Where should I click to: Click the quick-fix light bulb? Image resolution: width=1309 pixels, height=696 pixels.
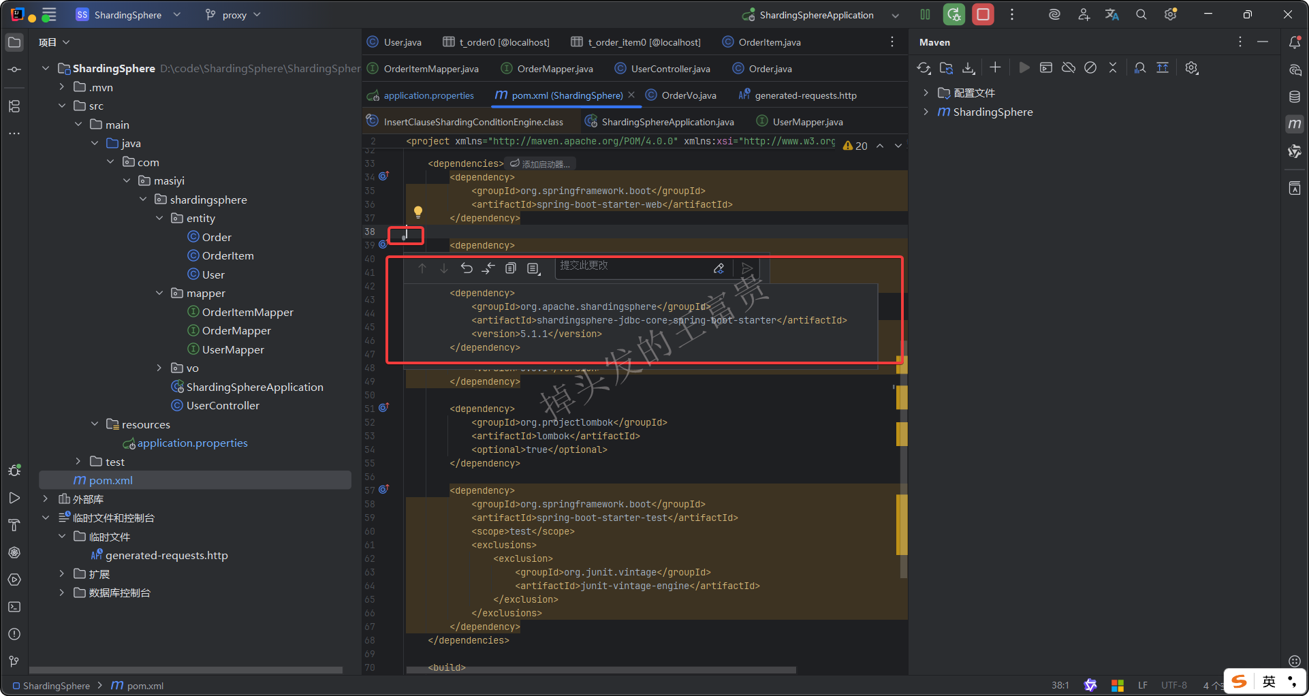click(418, 212)
